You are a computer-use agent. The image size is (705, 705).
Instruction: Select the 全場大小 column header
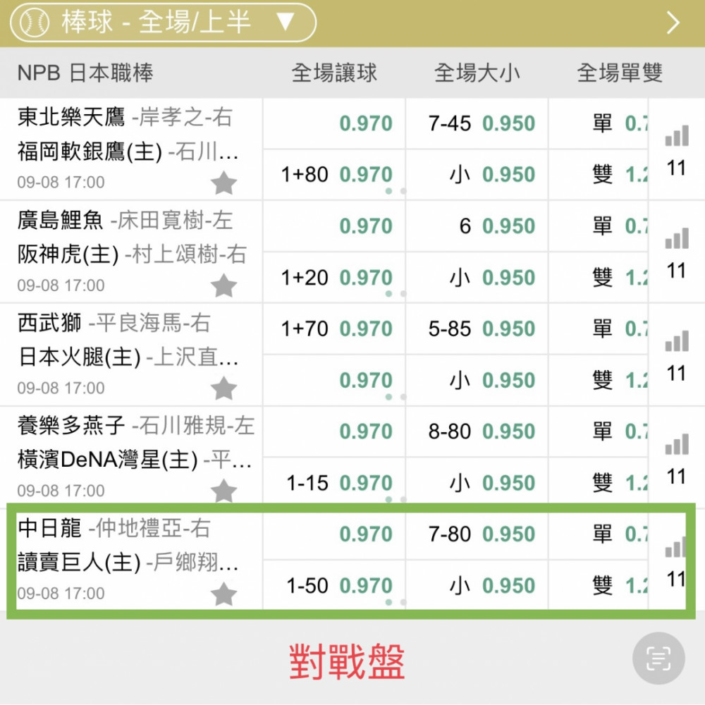coord(477,73)
